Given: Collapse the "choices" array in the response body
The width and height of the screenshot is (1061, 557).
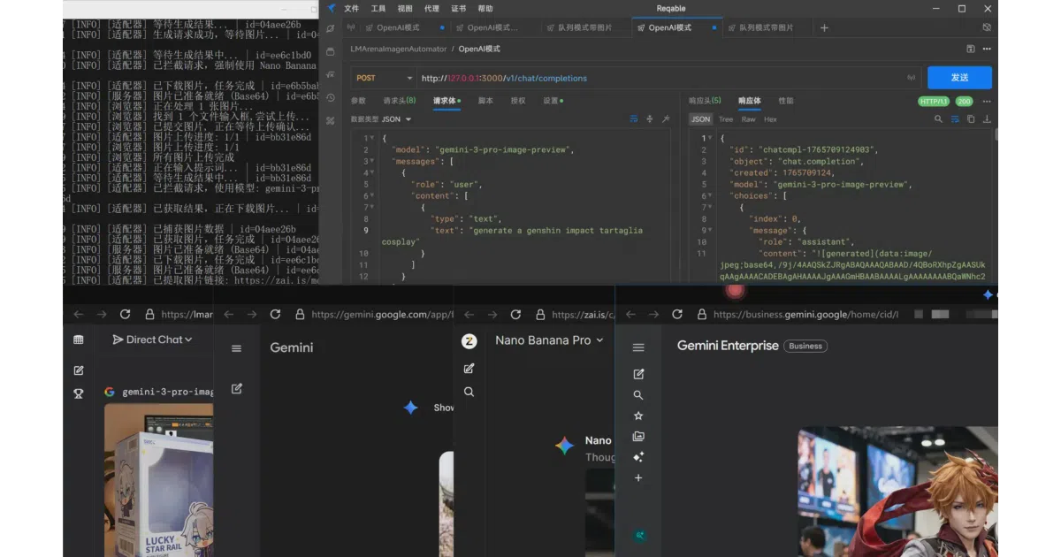Looking at the screenshot, I should pos(710,196).
